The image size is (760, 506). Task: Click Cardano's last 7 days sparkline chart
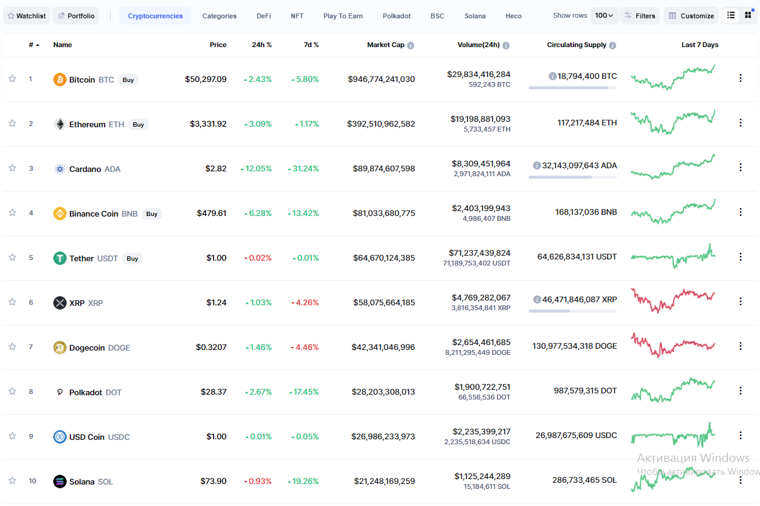pyautogui.click(x=672, y=167)
